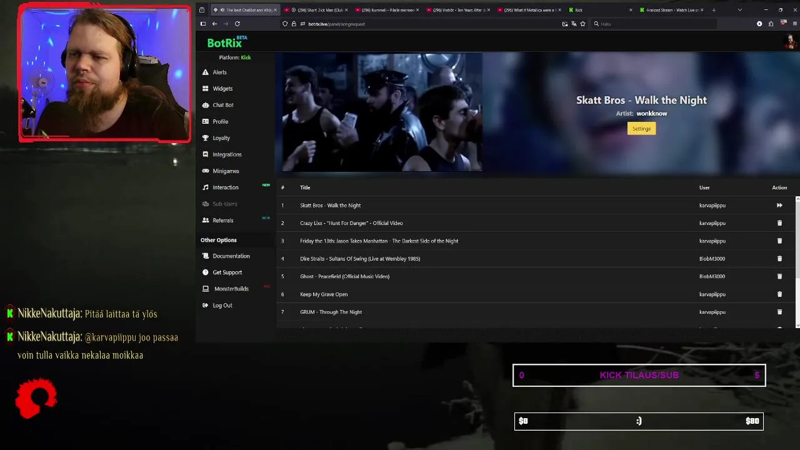This screenshot has width=800, height=450.
Task: Skip the Skatt Bros song with fast-forward icon
Action: pos(779,205)
